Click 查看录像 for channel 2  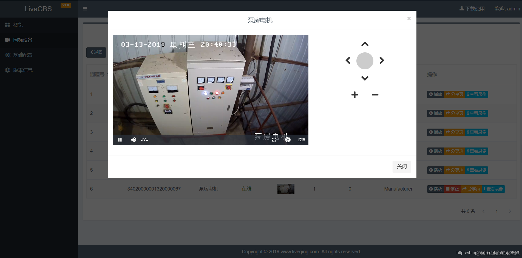pyautogui.click(x=477, y=113)
